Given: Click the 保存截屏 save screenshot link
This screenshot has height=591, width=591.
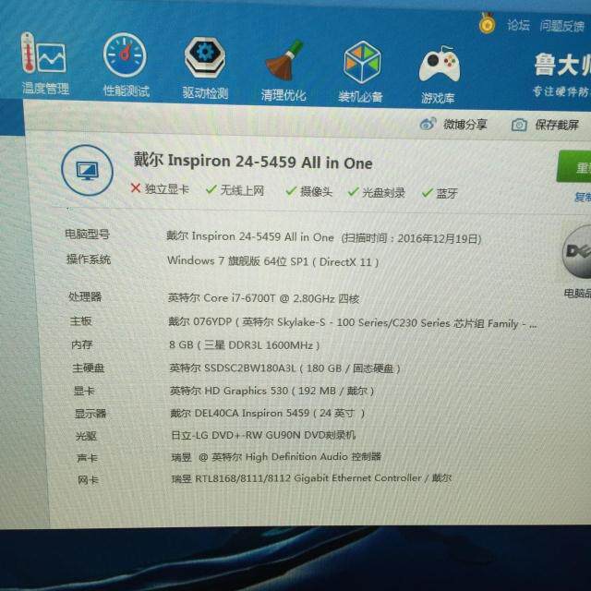Looking at the screenshot, I should pyautogui.click(x=557, y=126).
